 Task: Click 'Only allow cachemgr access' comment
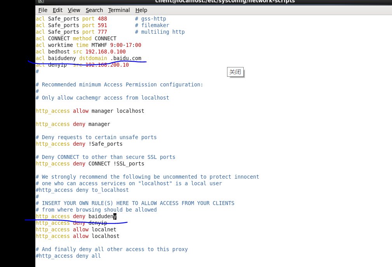[102, 98]
